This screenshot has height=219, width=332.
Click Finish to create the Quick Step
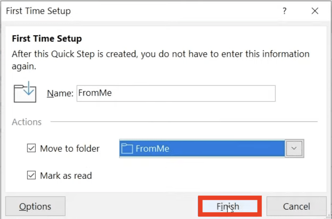coord(230,206)
